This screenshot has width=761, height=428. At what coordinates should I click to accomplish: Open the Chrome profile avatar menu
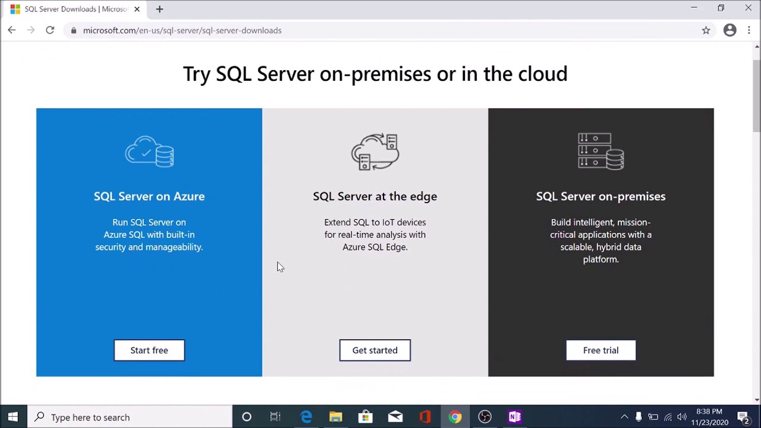point(729,30)
